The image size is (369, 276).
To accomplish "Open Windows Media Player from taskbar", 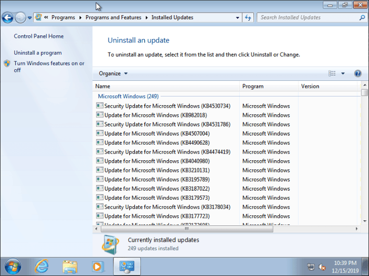I will 98,266.
